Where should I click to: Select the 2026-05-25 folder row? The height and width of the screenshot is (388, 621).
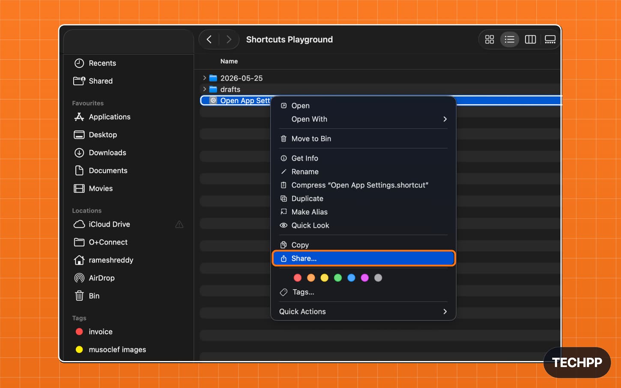[380, 78]
